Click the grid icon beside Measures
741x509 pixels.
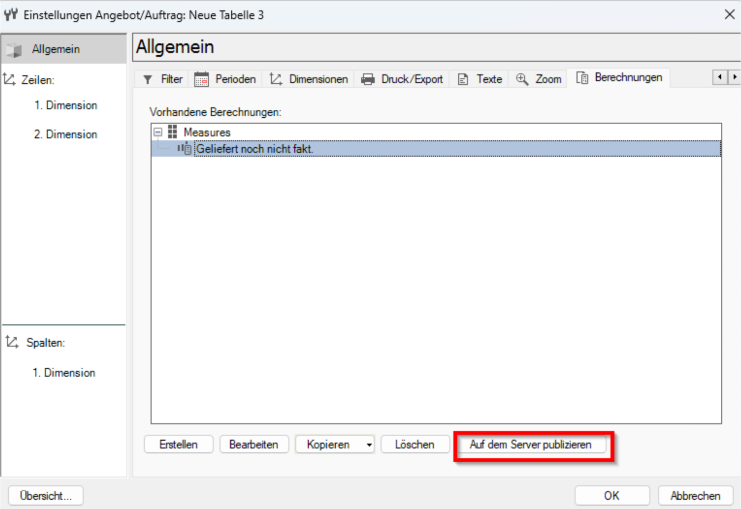pos(172,132)
